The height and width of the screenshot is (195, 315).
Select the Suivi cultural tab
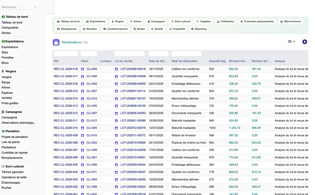coord(181,22)
